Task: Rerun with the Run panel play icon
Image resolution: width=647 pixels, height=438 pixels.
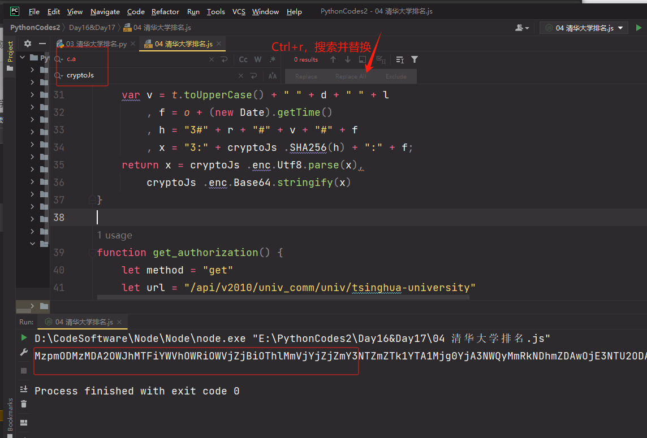Action: (x=24, y=338)
